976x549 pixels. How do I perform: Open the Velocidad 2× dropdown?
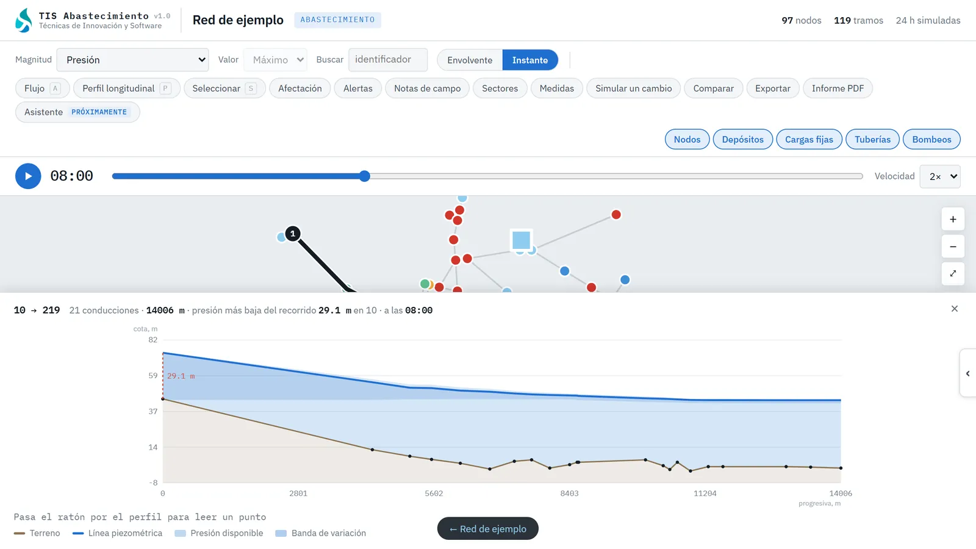click(940, 176)
